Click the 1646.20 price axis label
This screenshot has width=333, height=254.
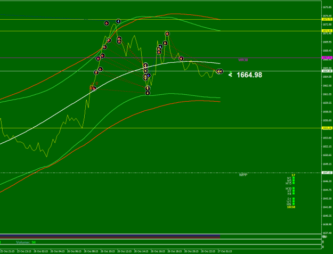point(327,181)
